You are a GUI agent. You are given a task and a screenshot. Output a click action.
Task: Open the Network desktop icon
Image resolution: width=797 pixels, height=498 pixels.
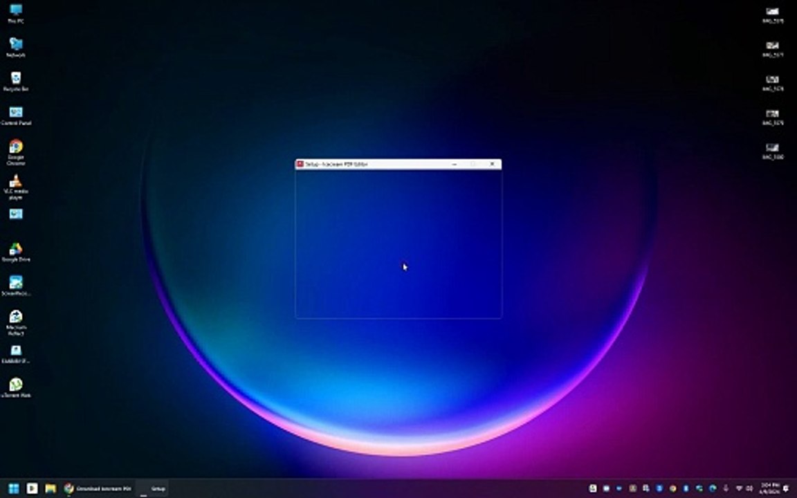pos(16,47)
